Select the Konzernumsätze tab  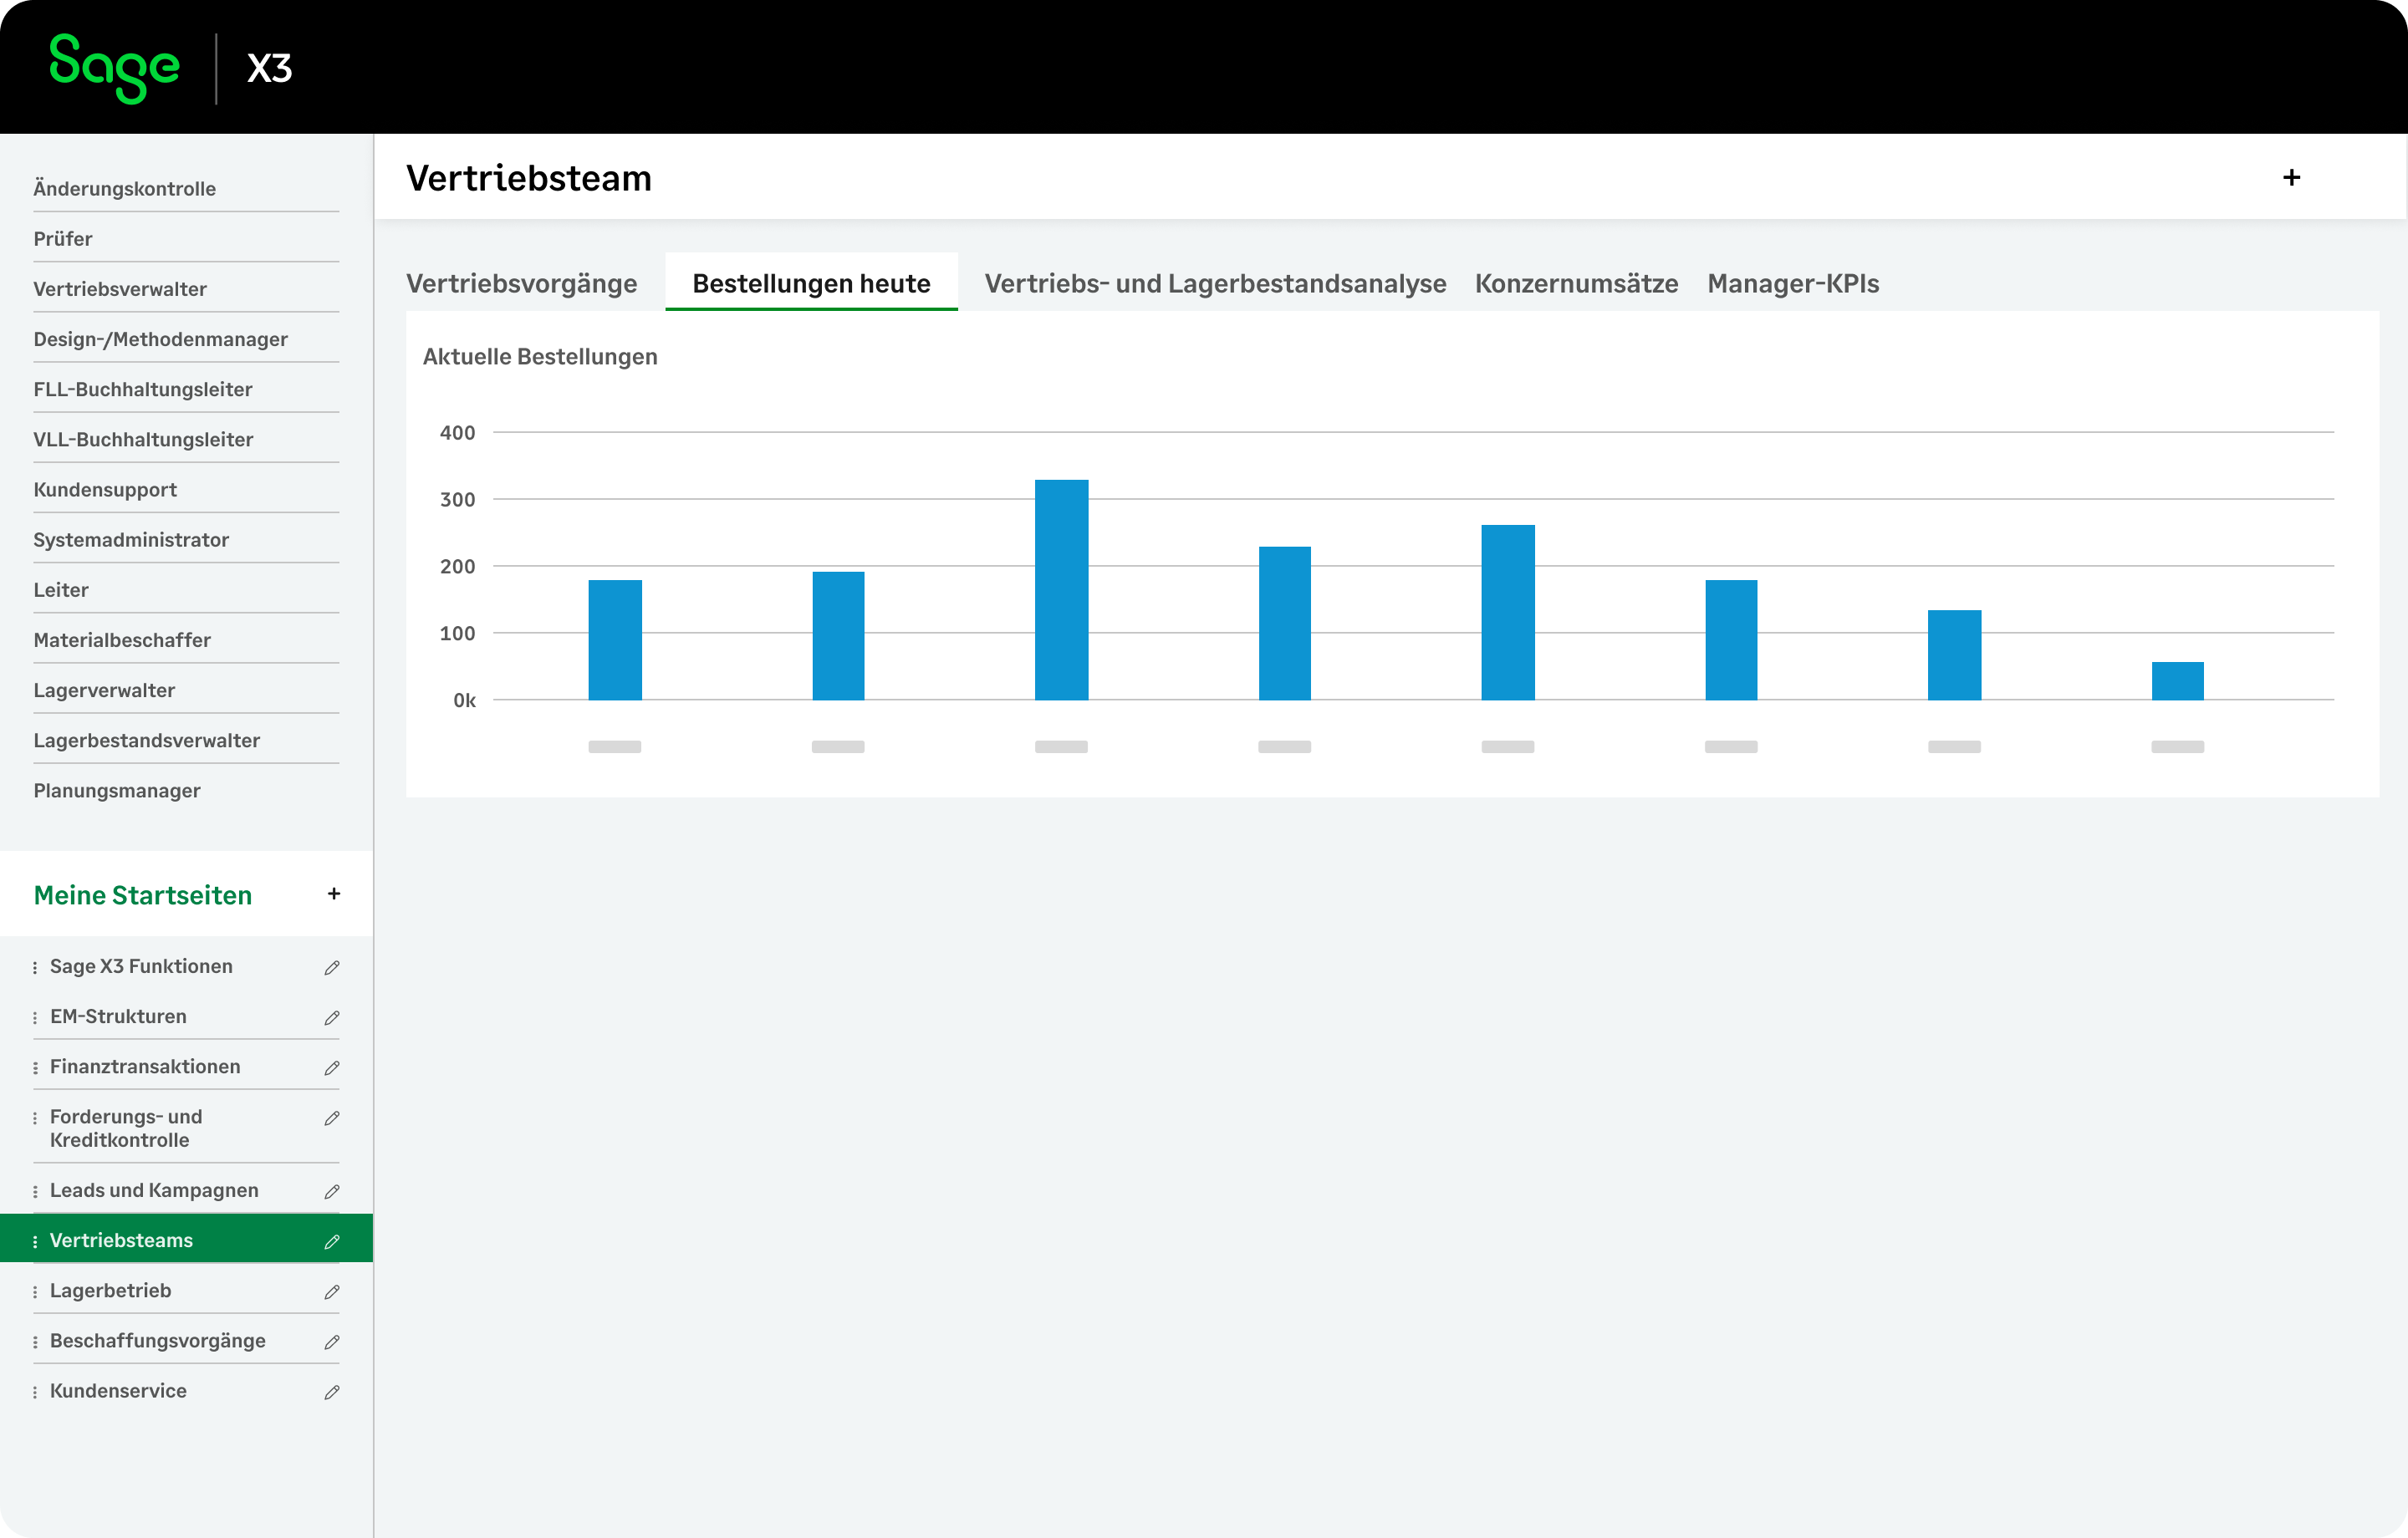pos(1576,283)
